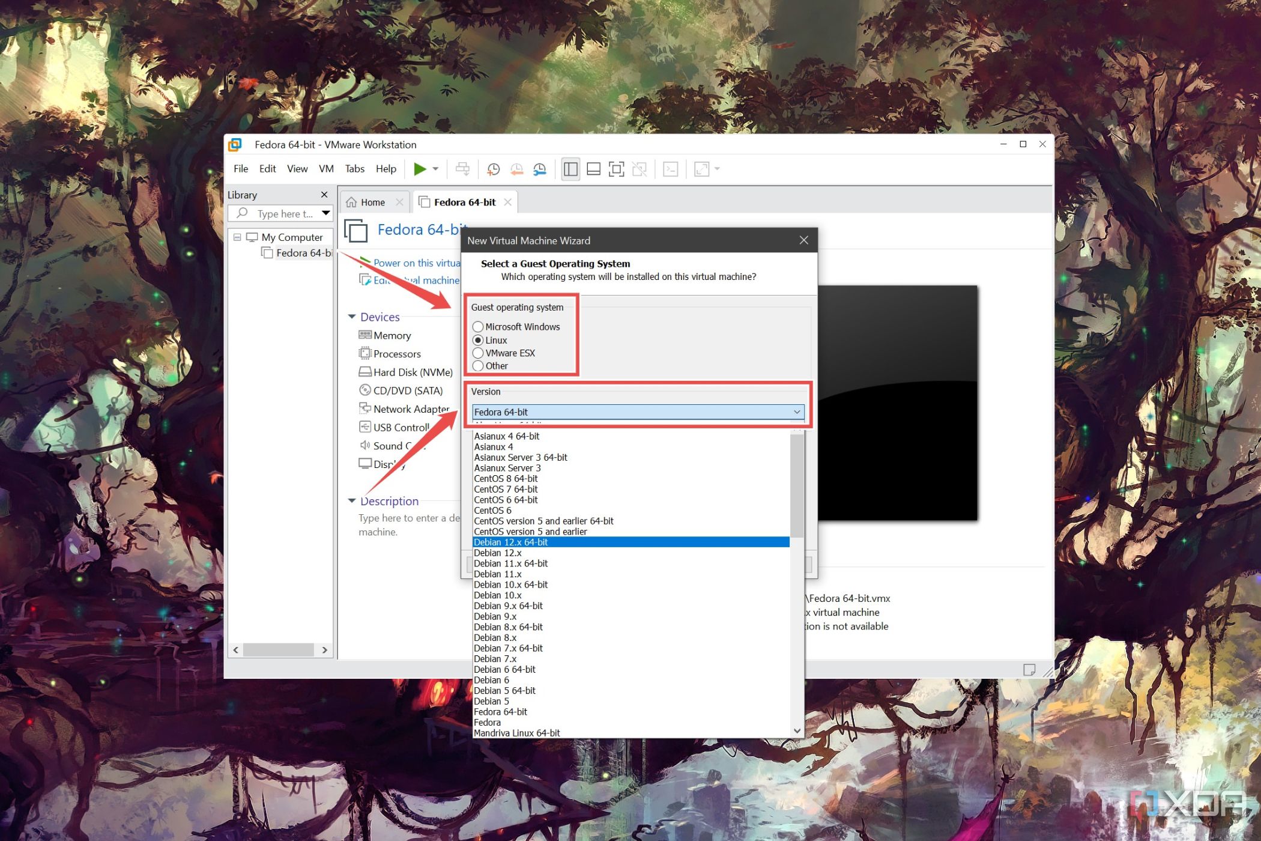The height and width of the screenshot is (841, 1261).
Task: Click the send Ctrl+Alt+Del icon
Action: 464,169
